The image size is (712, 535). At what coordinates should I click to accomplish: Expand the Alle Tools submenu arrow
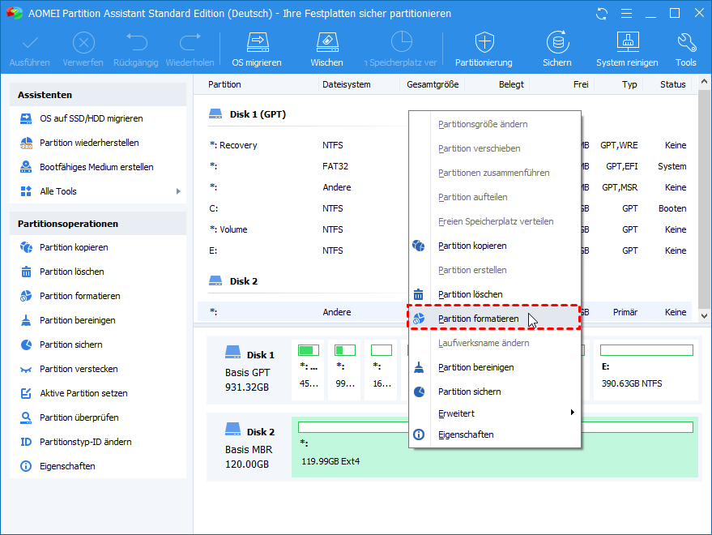178,191
